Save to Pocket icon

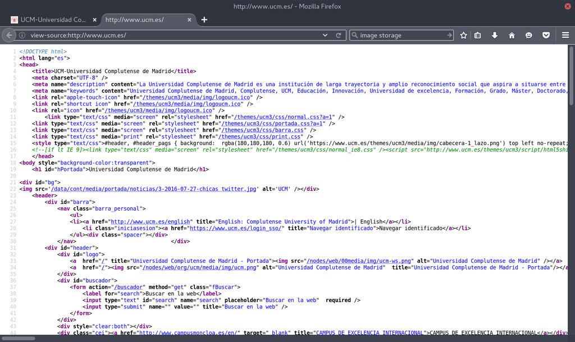546,35
